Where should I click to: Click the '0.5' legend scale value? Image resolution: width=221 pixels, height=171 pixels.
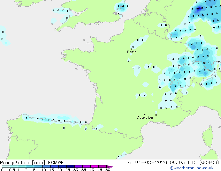click(12, 170)
